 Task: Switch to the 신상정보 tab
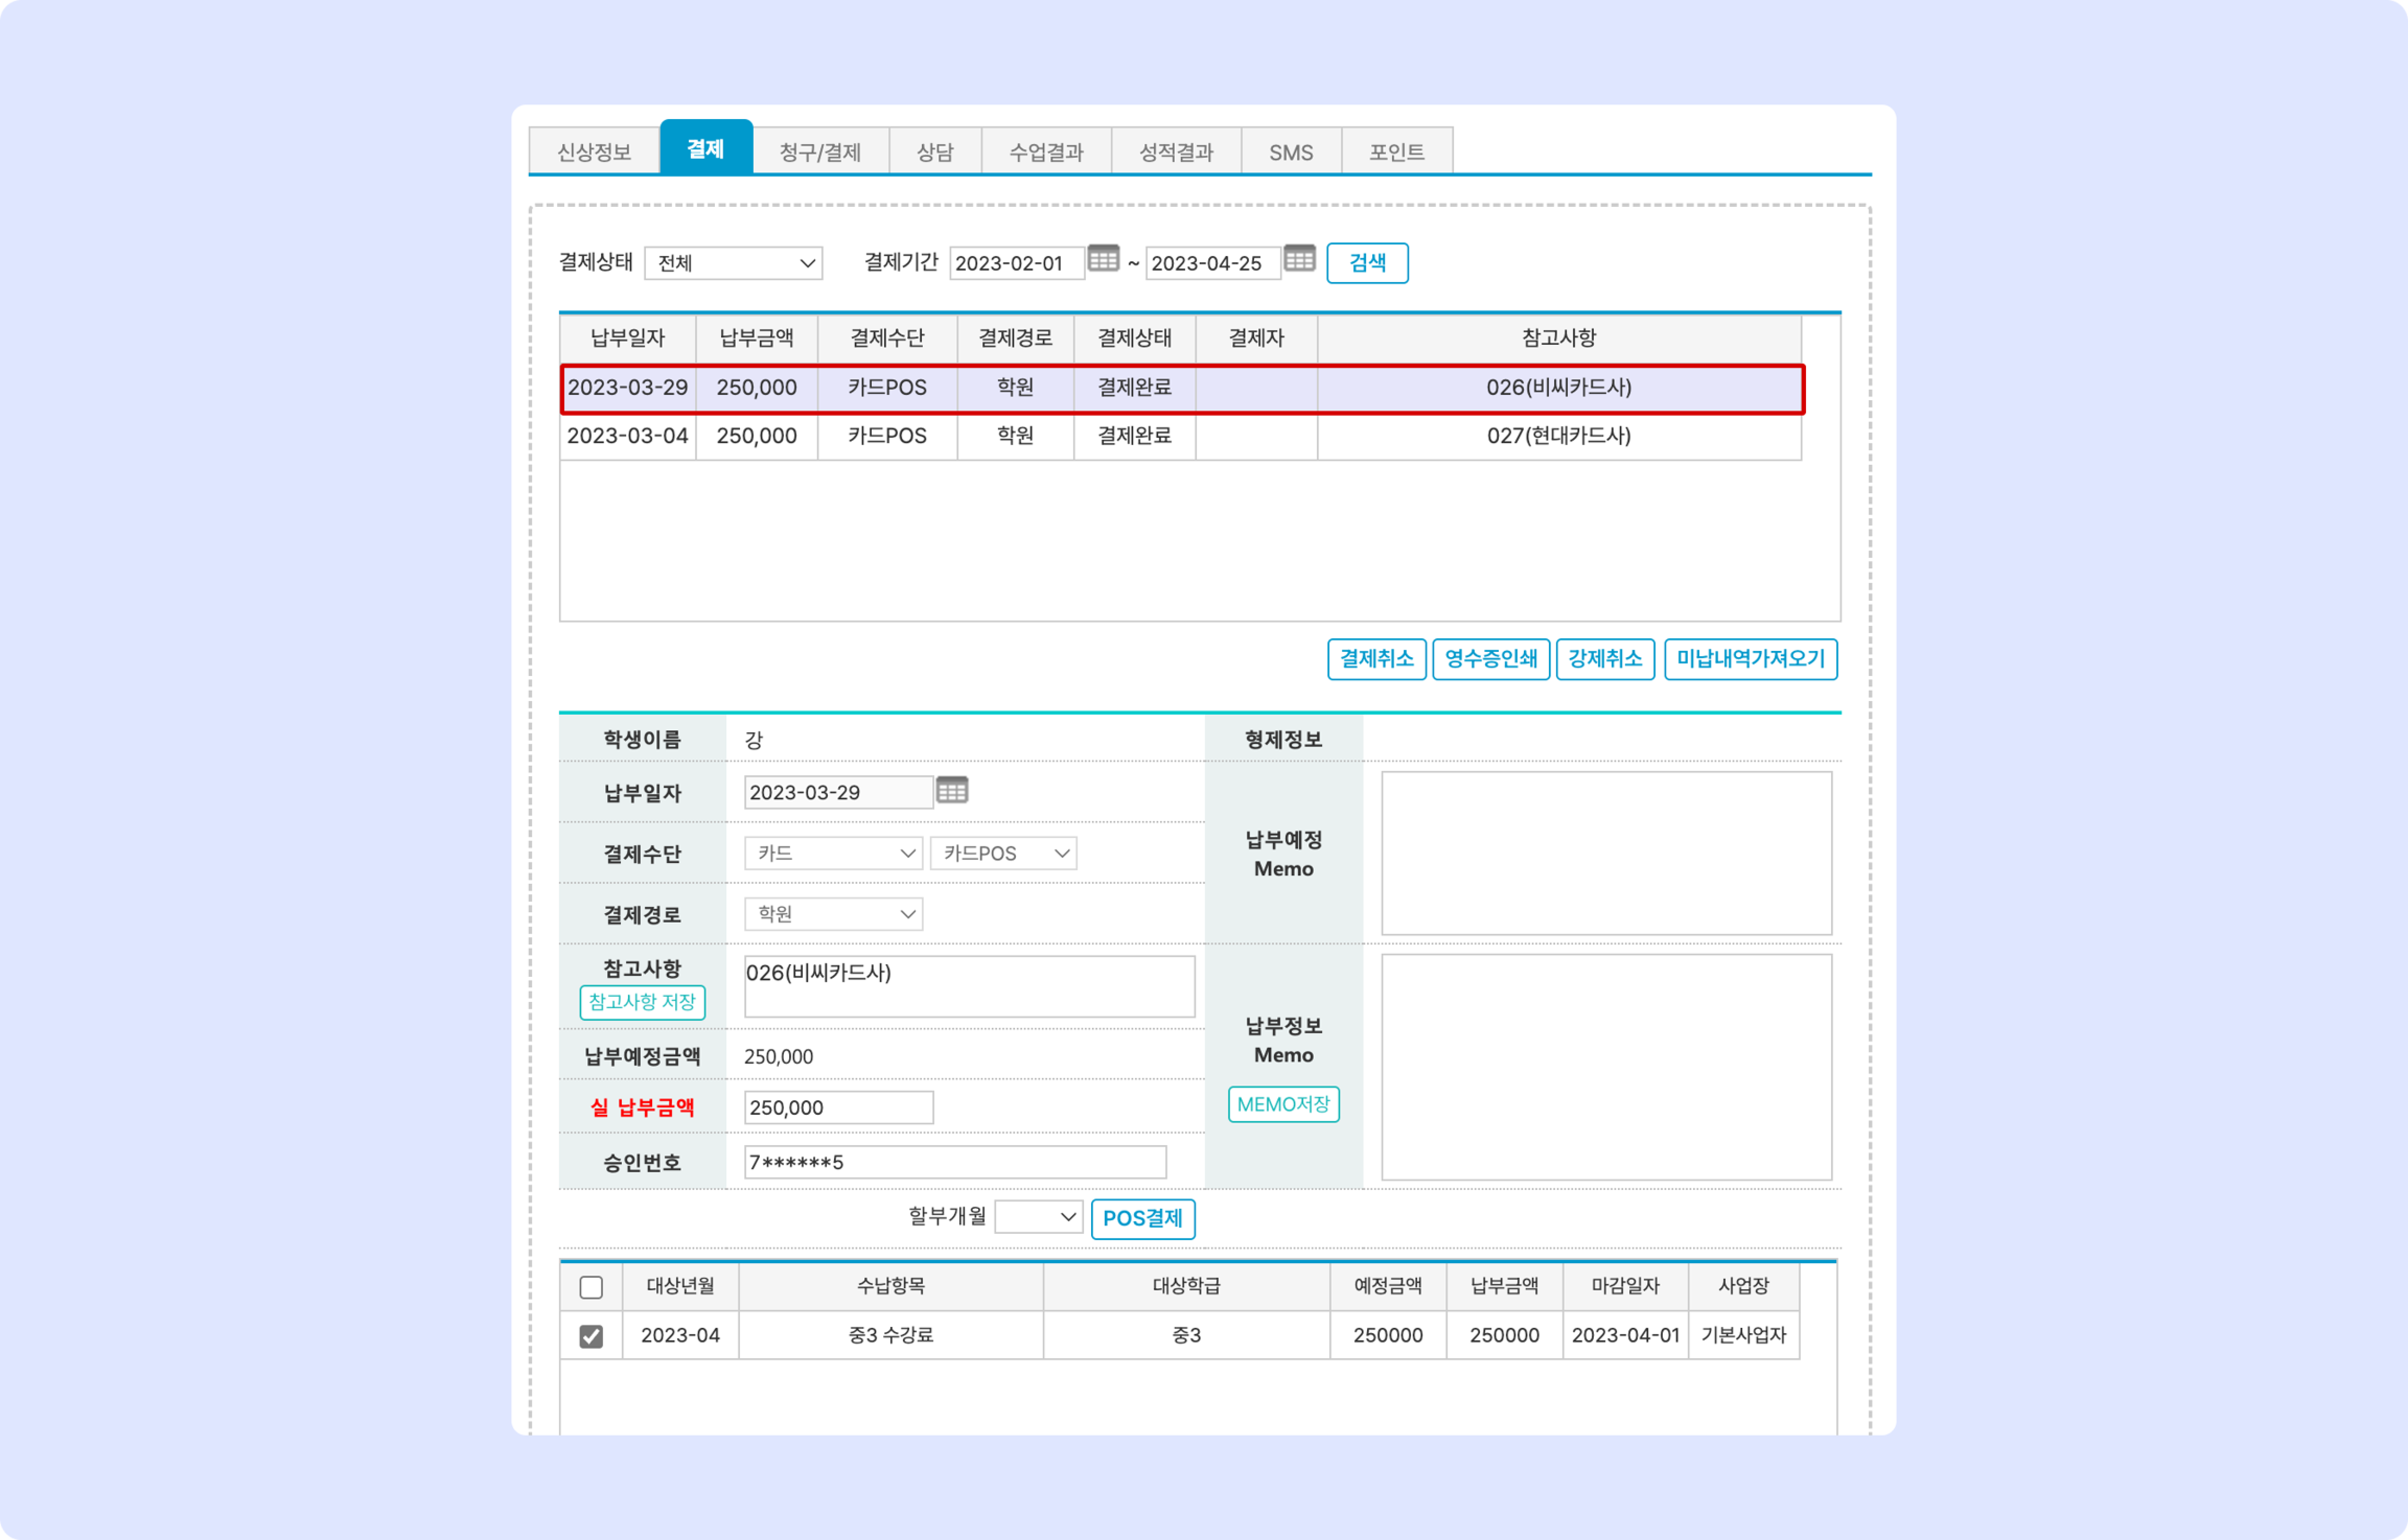pos(594,152)
